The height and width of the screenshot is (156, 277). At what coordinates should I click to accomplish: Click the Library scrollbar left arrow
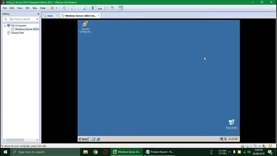tap(4, 140)
